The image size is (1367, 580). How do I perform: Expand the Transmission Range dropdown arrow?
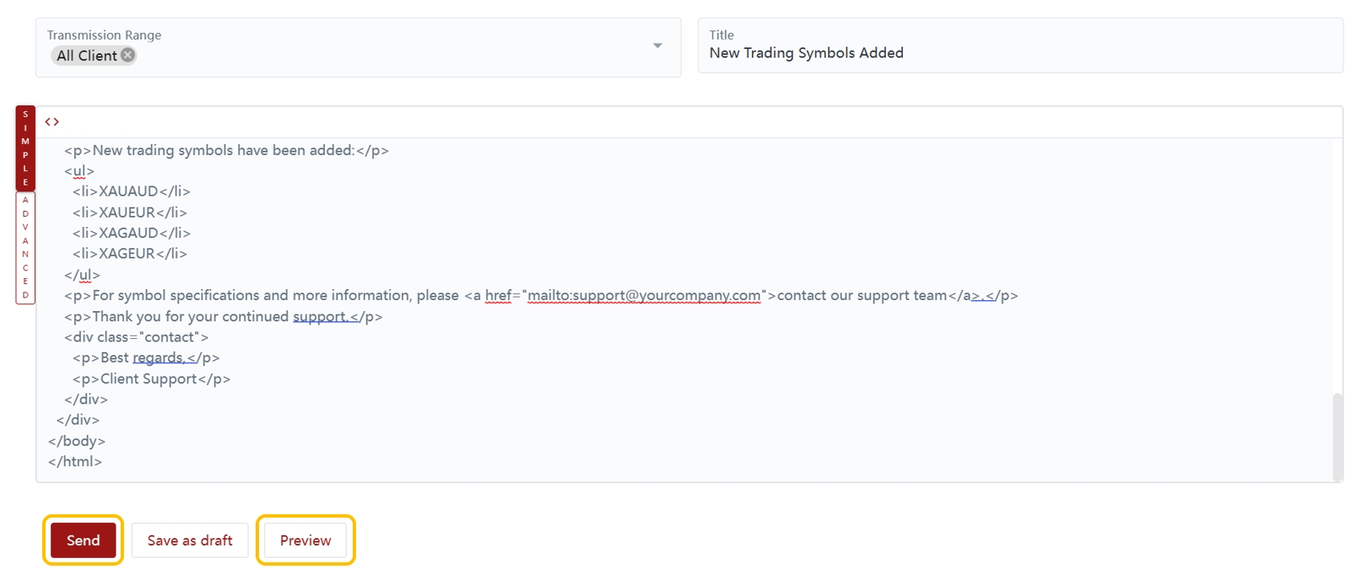click(x=657, y=46)
